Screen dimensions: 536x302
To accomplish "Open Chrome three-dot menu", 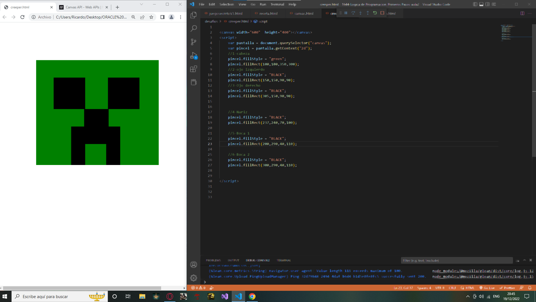I will coord(180,17).
